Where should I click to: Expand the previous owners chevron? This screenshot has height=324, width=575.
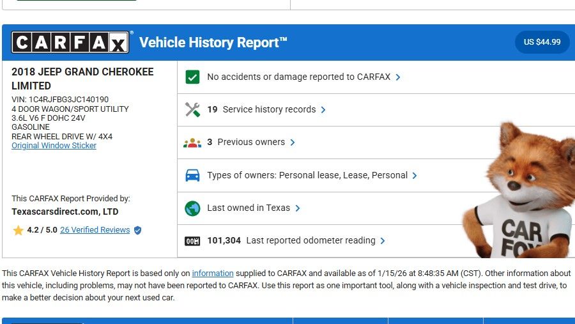click(293, 143)
